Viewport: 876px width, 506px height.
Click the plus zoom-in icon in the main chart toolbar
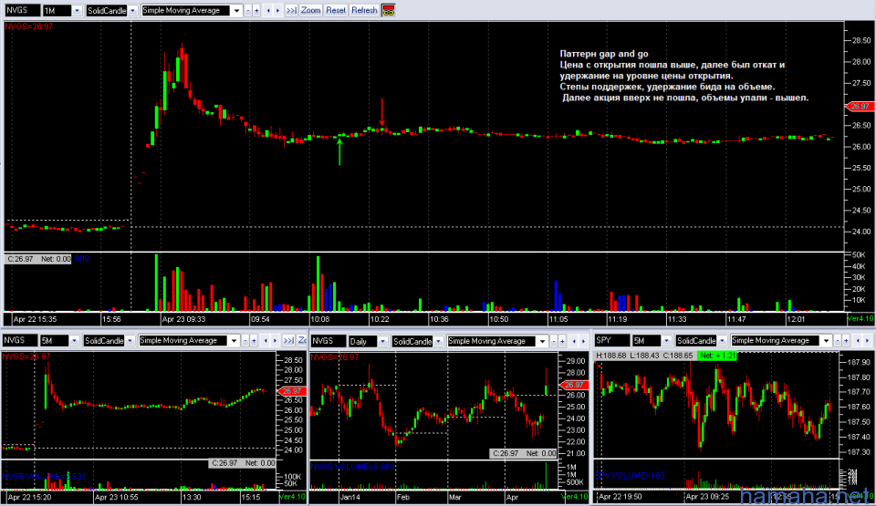coord(256,11)
